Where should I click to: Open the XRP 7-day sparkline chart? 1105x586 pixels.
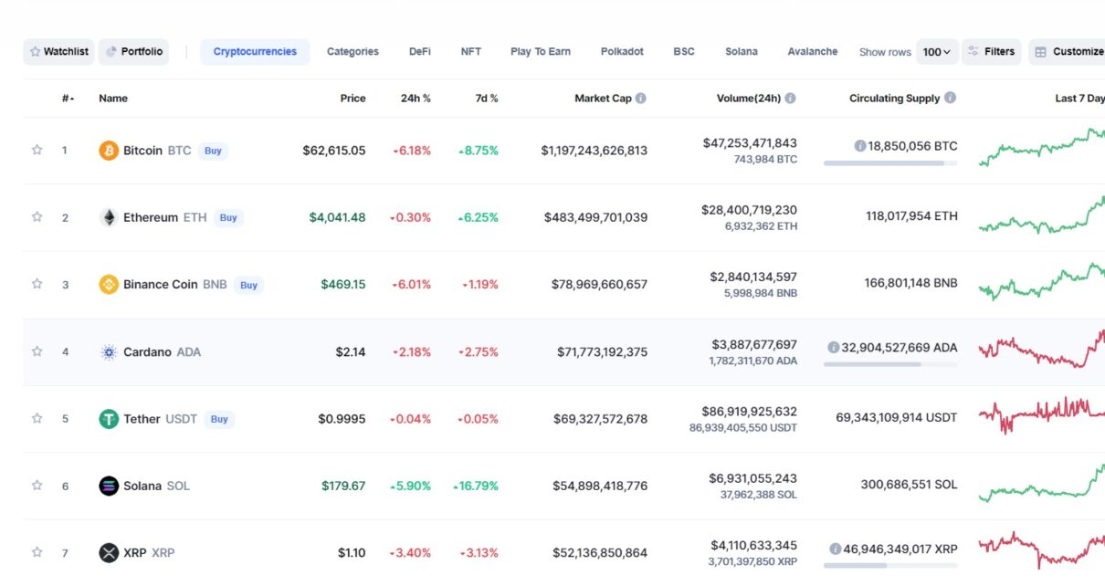coord(1041,549)
